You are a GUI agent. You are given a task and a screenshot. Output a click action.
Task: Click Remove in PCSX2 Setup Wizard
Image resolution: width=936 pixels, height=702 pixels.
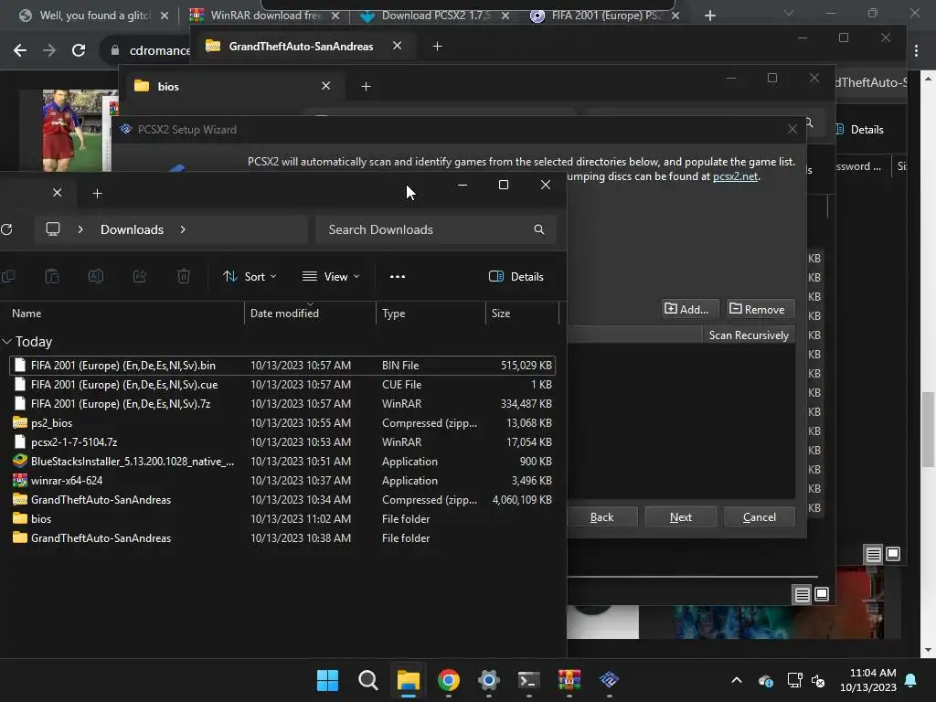758,309
